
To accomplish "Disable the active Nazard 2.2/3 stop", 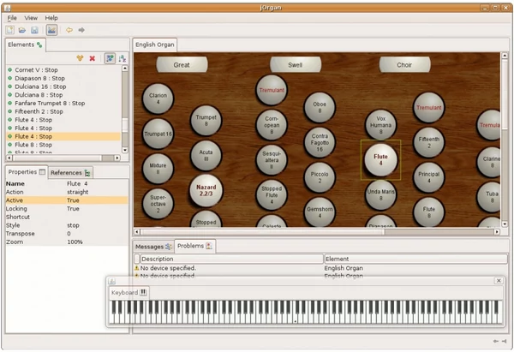I will [206, 190].
